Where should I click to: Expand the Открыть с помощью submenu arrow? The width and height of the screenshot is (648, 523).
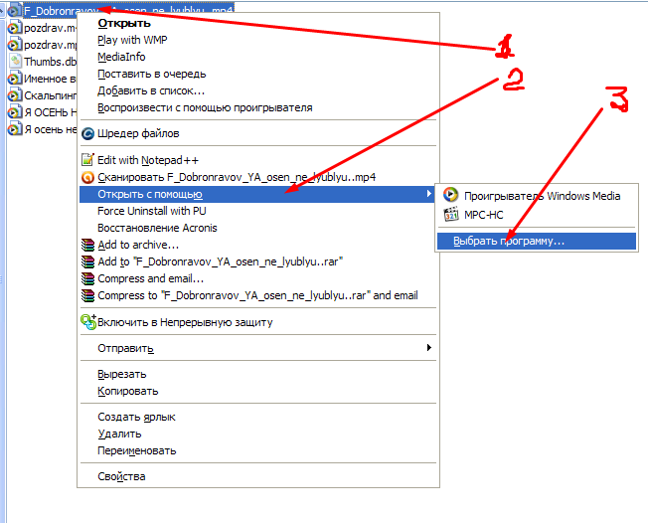pos(428,194)
